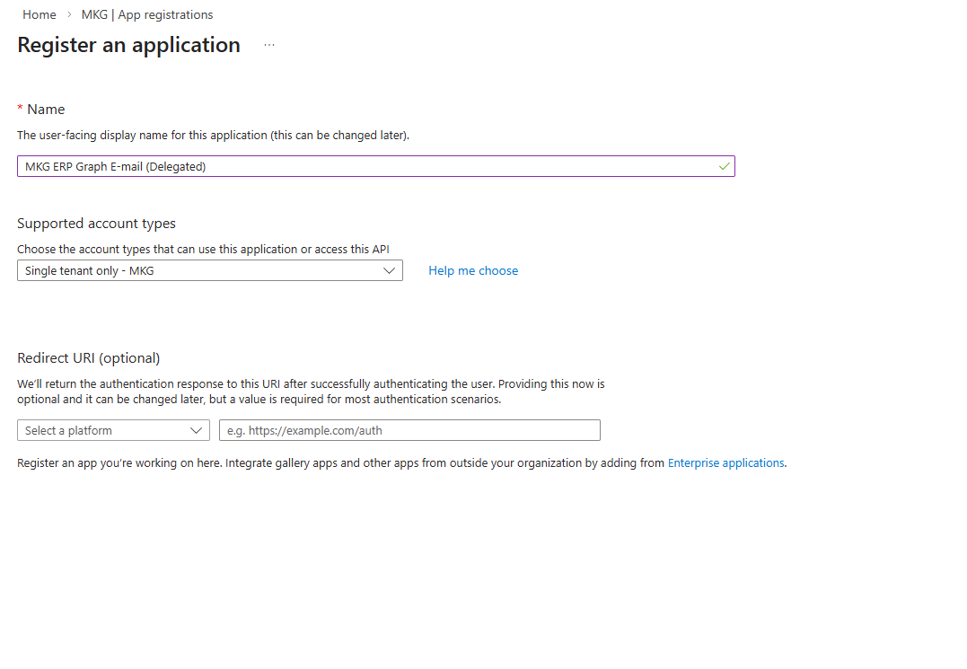The image size is (967, 669).
Task: Click the 'Register an application' page heading
Action: tap(129, 45)
